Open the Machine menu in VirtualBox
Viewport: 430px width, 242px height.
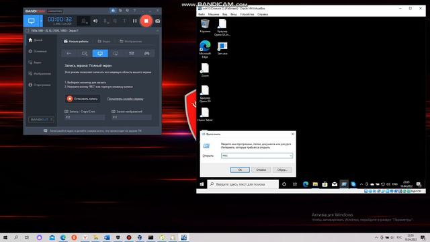(x=214, y=14)
